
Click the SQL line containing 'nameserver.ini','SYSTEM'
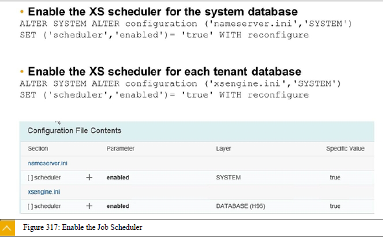185,24
